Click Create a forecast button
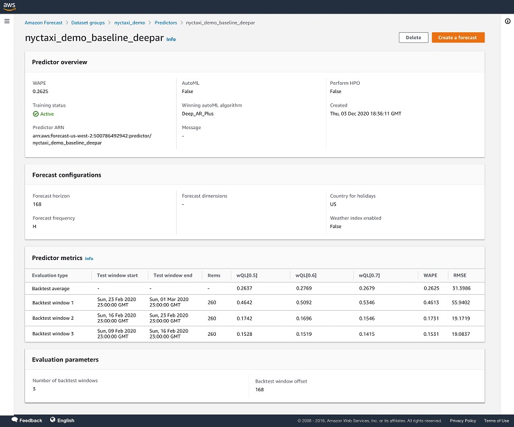 click(458, 37)
